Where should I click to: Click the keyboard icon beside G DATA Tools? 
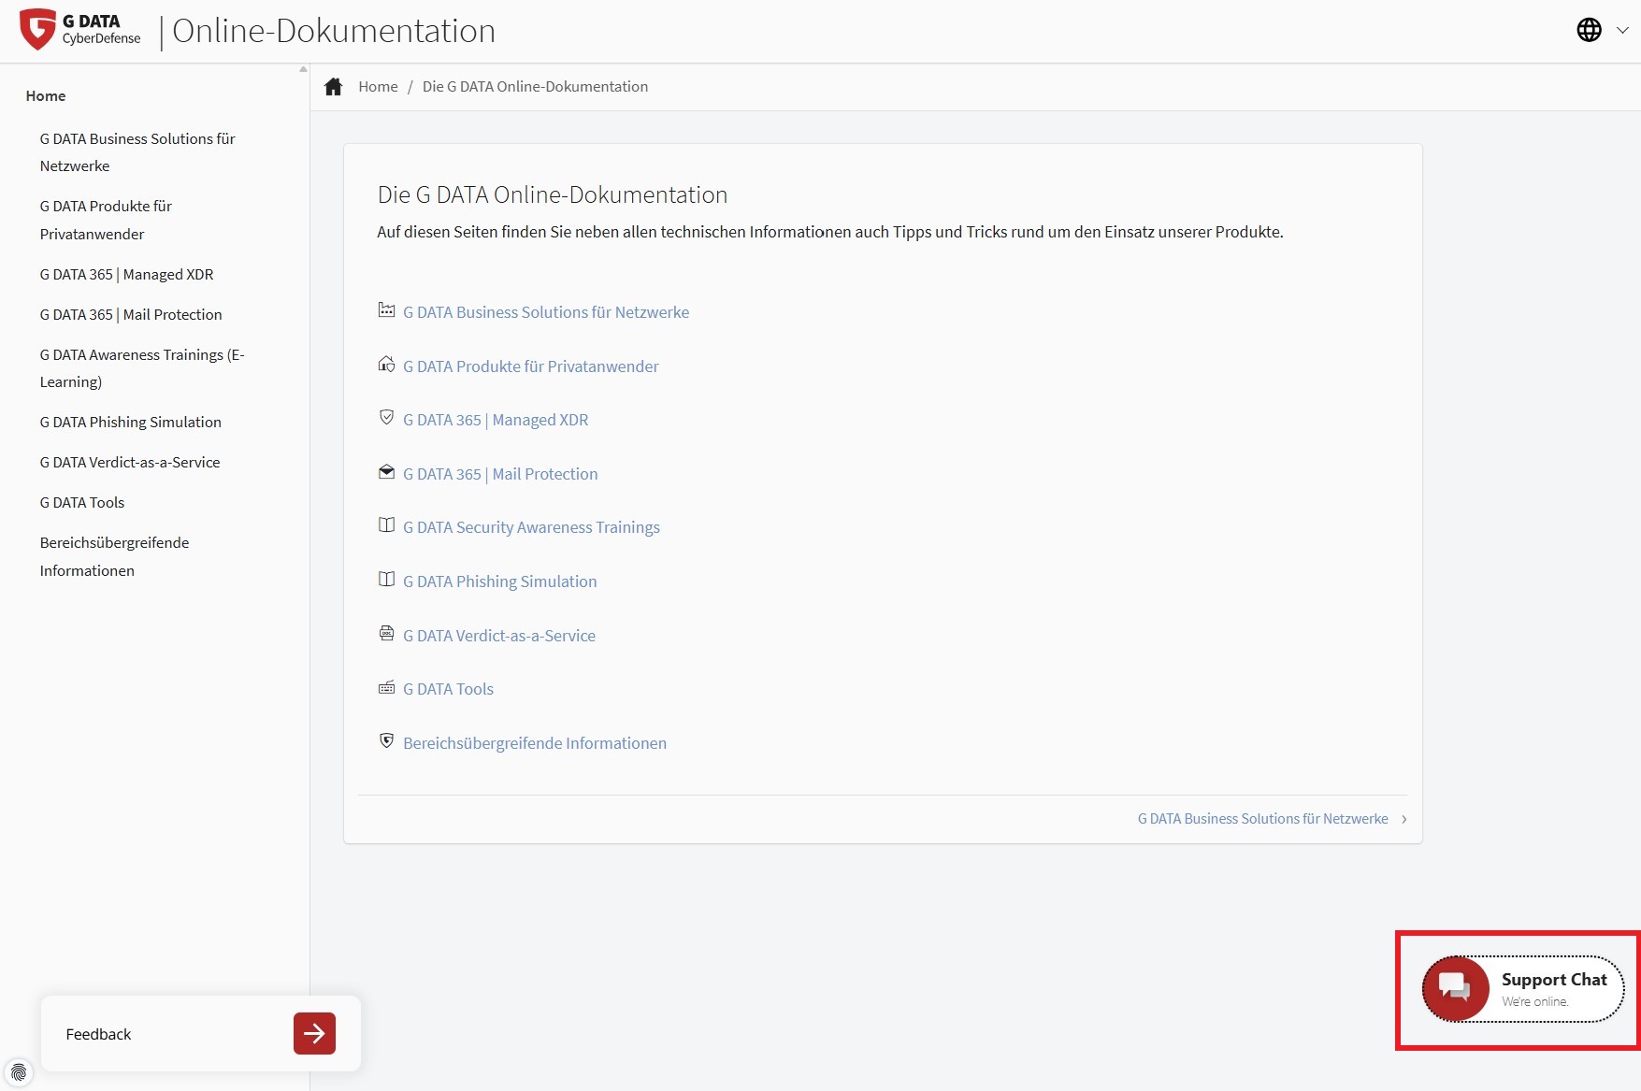click(x=386, y=688)
